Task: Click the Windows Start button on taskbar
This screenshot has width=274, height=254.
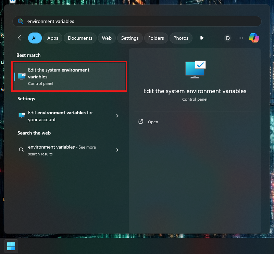Action: [x=11, y=246]
